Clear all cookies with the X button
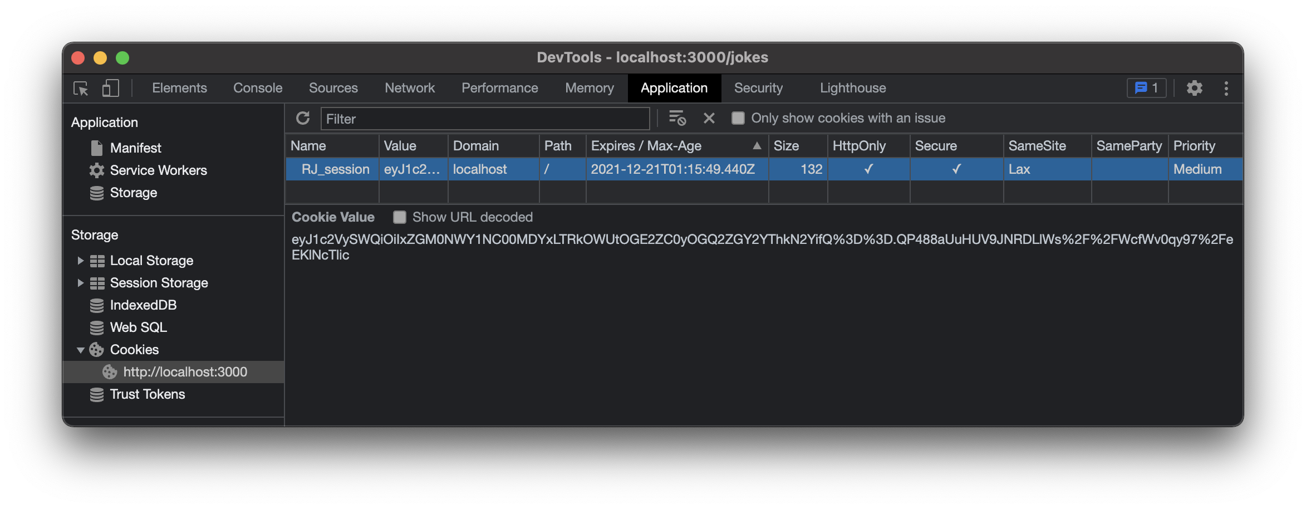1306x509 pixels. tap(708, 118)
